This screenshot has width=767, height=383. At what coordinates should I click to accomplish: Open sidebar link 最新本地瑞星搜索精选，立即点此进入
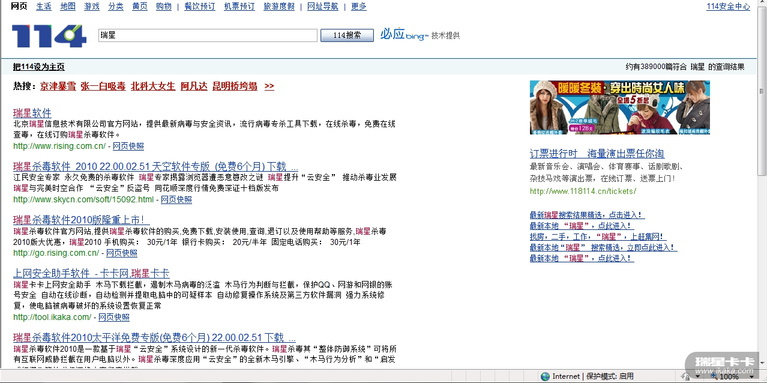pos(603,247)
